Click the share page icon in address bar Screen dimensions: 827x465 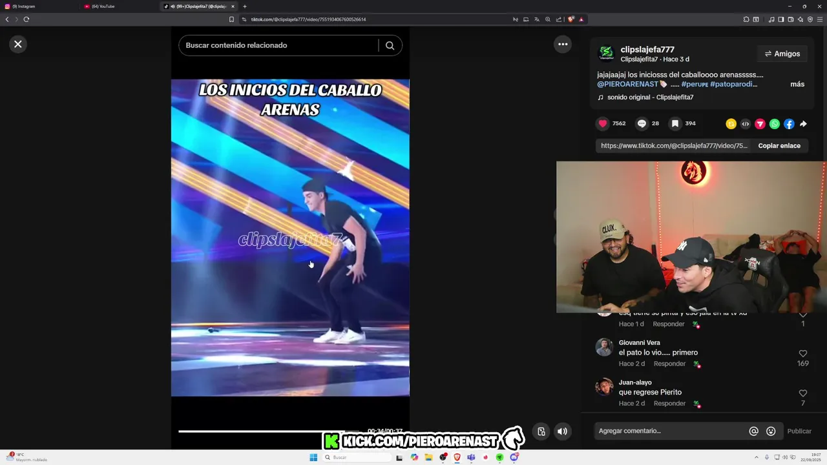[559, 19]
